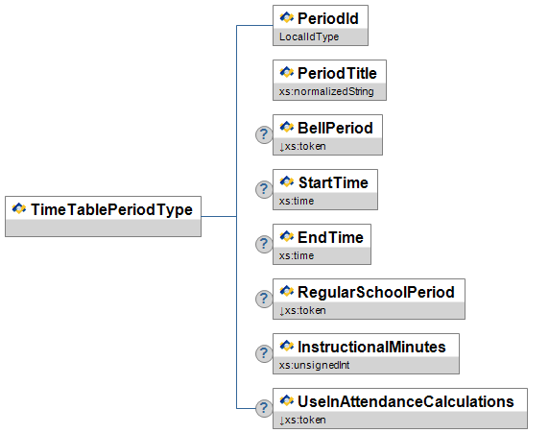Click the element icon beside BellPeriod

tap(286, 127)
